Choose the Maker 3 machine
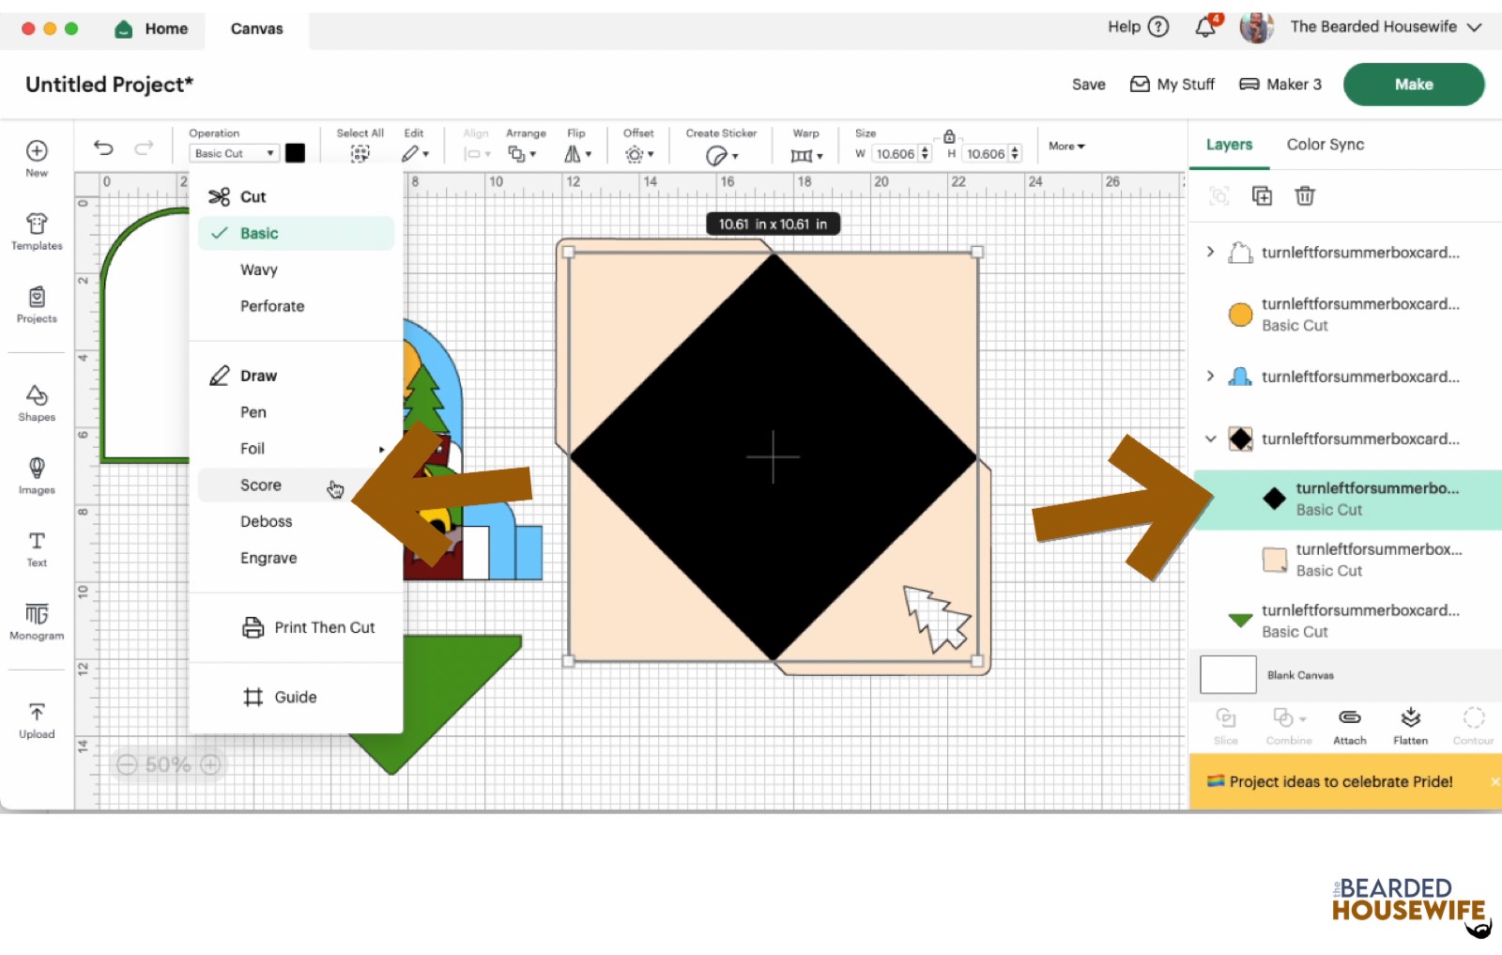This screenshot has width=1502, height=955. point(1280,85)
